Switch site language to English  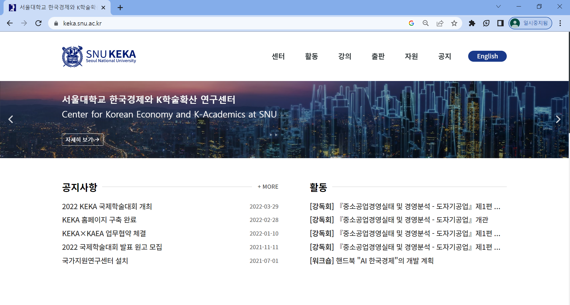point(487,56)
